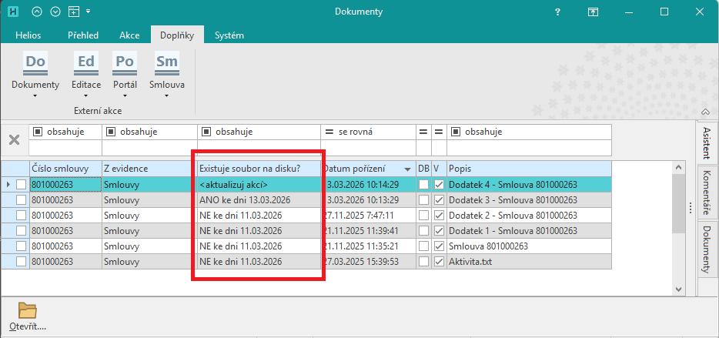This screenshot has height=338, width=719.
Task: Toggle the V checkbox for Dodatek 3 row
Action: pyautogui.click(x=439, y=200)
